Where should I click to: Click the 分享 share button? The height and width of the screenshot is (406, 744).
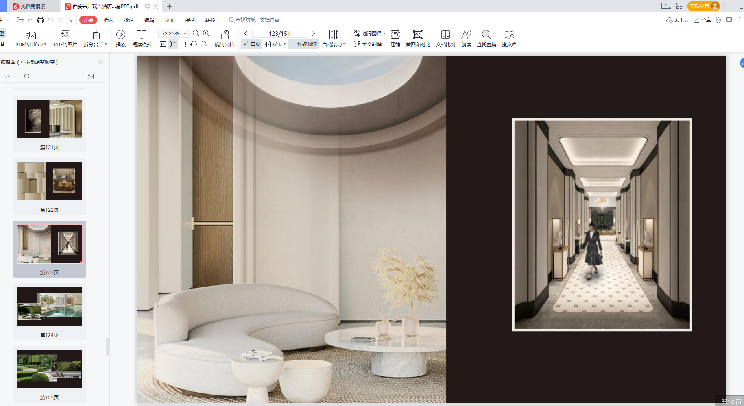click(702, 20)
